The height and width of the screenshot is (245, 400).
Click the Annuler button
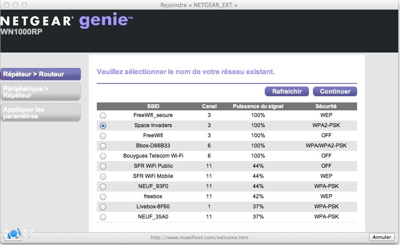click(x=382, y=237)
